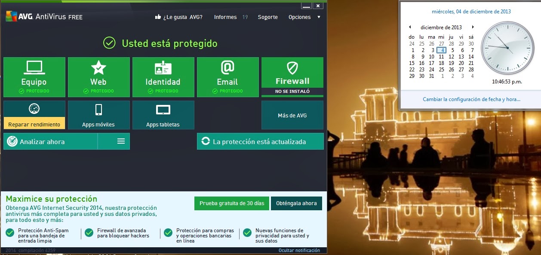
Task: Open the Apps tabletas tablet tile
Action: point(163,115)
